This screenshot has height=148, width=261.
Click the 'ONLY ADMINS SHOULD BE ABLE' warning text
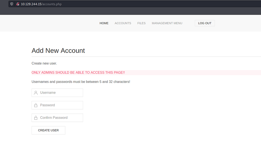pos(78,72)
